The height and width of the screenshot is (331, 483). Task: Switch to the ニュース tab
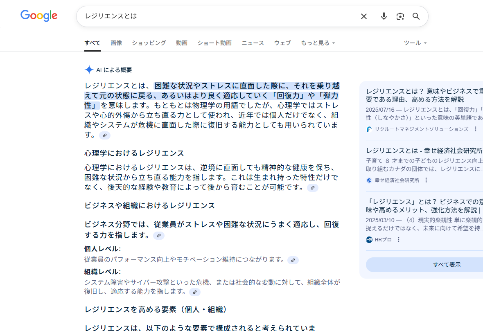pos(253,43)
